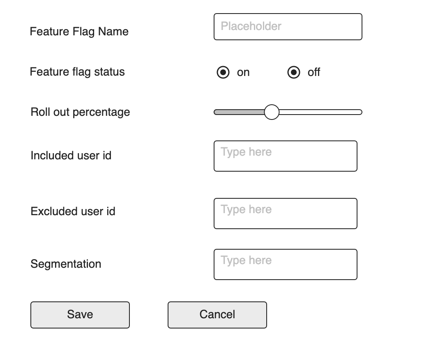
Task: Click the Feature Flag Name input field
Action: pyautogui.click(x=288, y=26)
